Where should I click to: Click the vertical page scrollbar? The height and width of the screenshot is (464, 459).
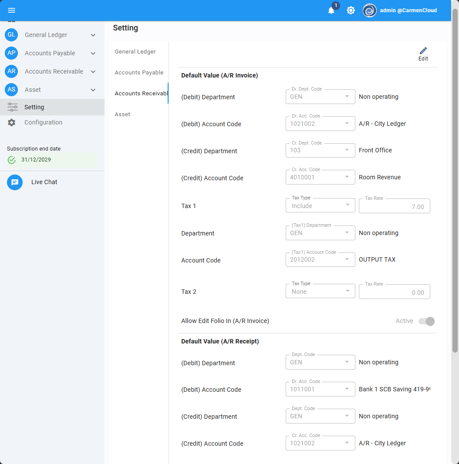tap(455, 174)
